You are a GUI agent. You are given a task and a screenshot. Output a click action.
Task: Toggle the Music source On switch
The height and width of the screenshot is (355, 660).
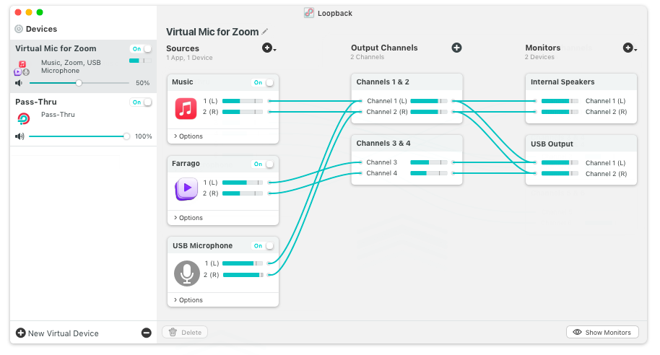(x=263, y=82)
